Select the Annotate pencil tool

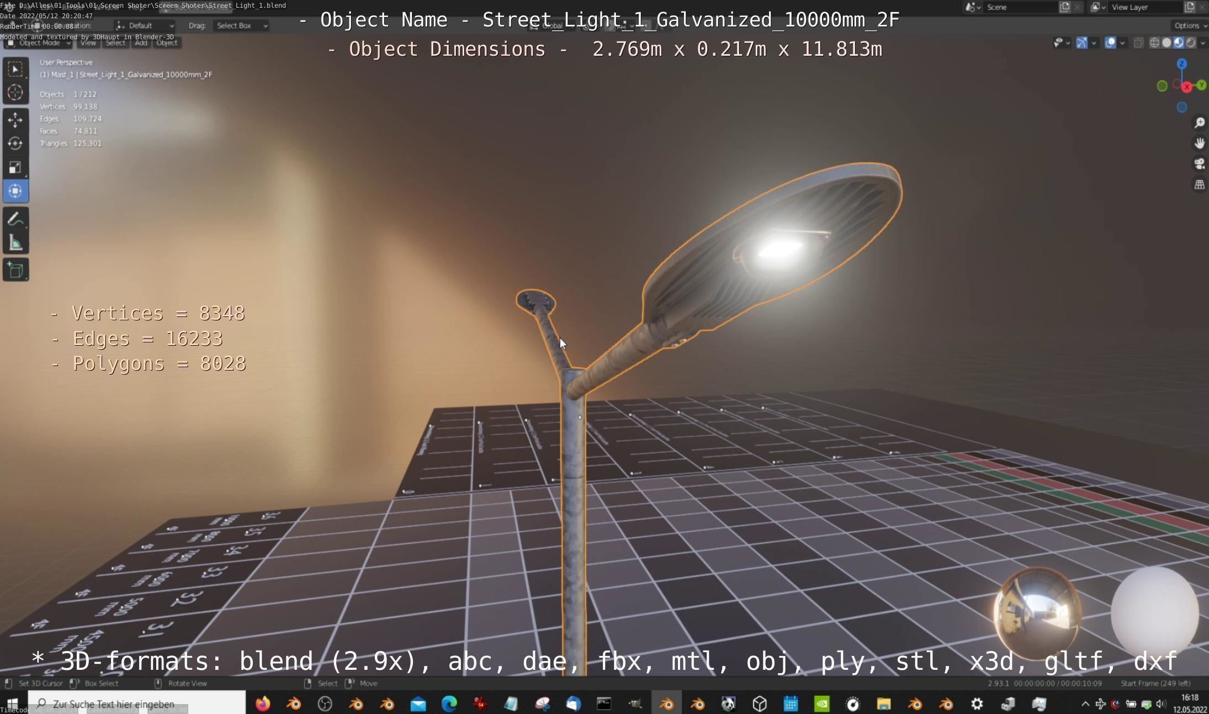(15, 219)
